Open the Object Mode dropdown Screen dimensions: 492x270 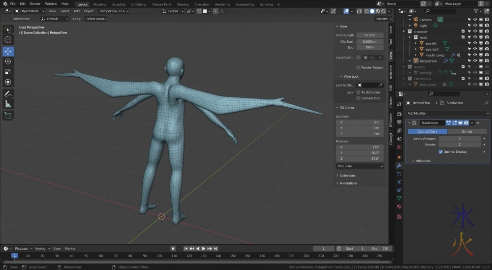(30, 11)
